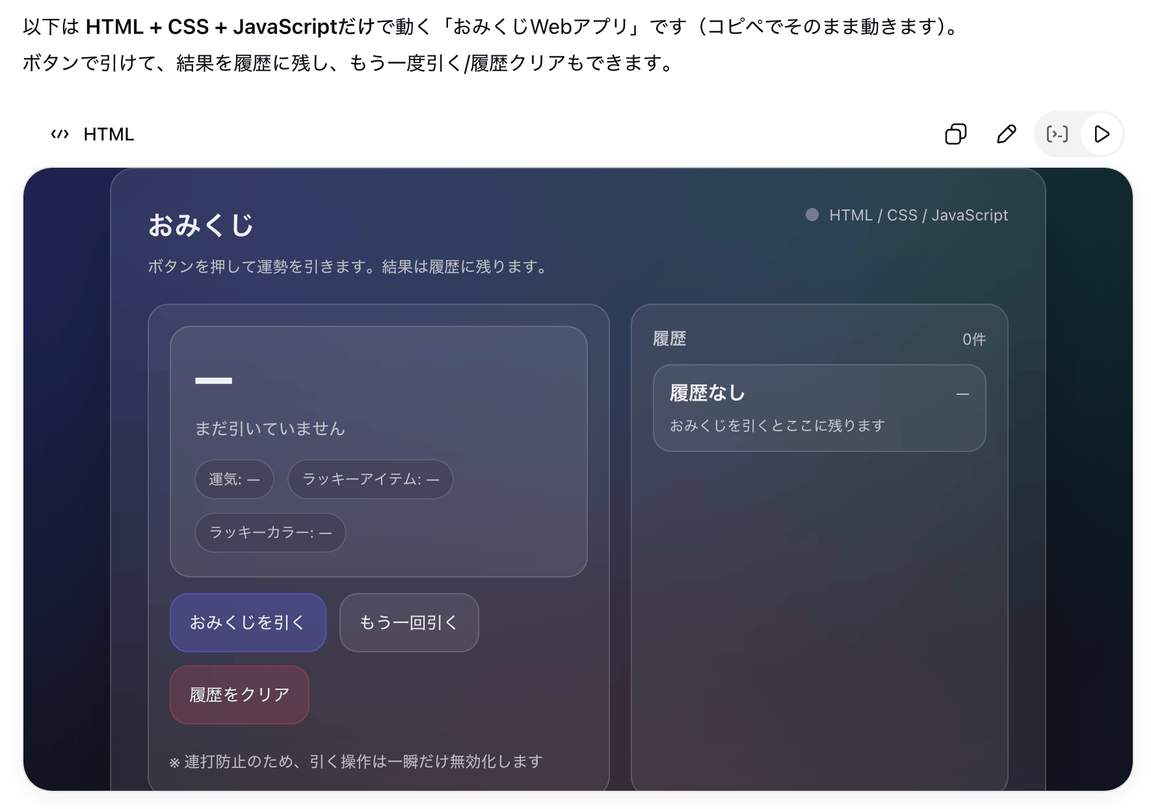The width and height of the screenshot is (1151, 809).
Task: Select the 運気 chip
Action: pos(233,479)
